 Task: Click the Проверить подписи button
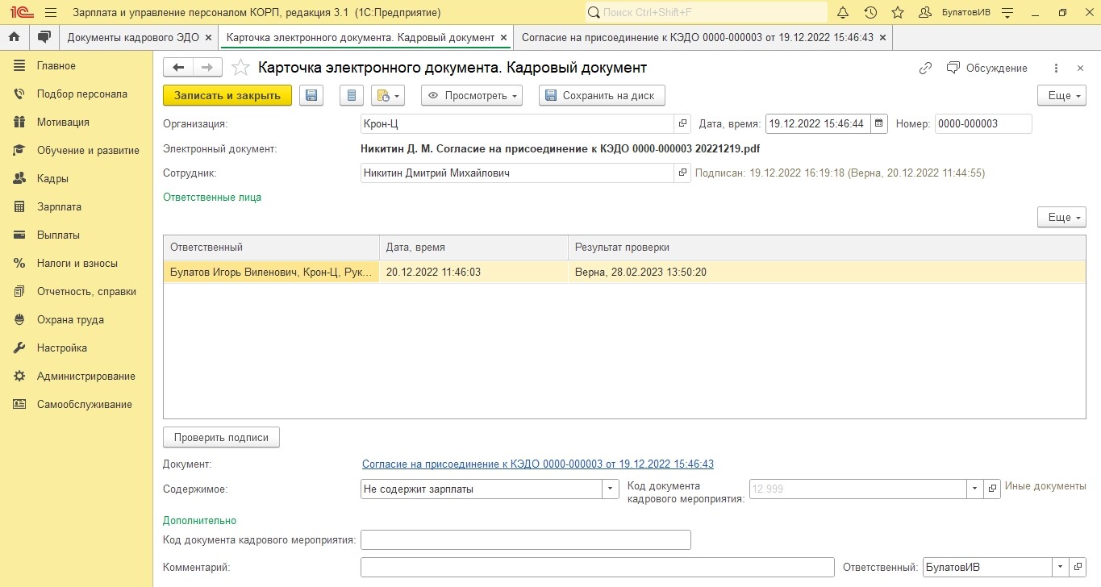221,437
